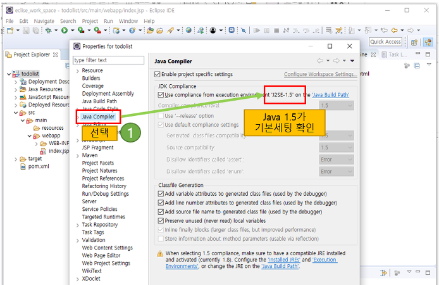This screenshot has height=285, width=439.
Task: Click the Open Perspective icon
Action: tap(414, 42)
